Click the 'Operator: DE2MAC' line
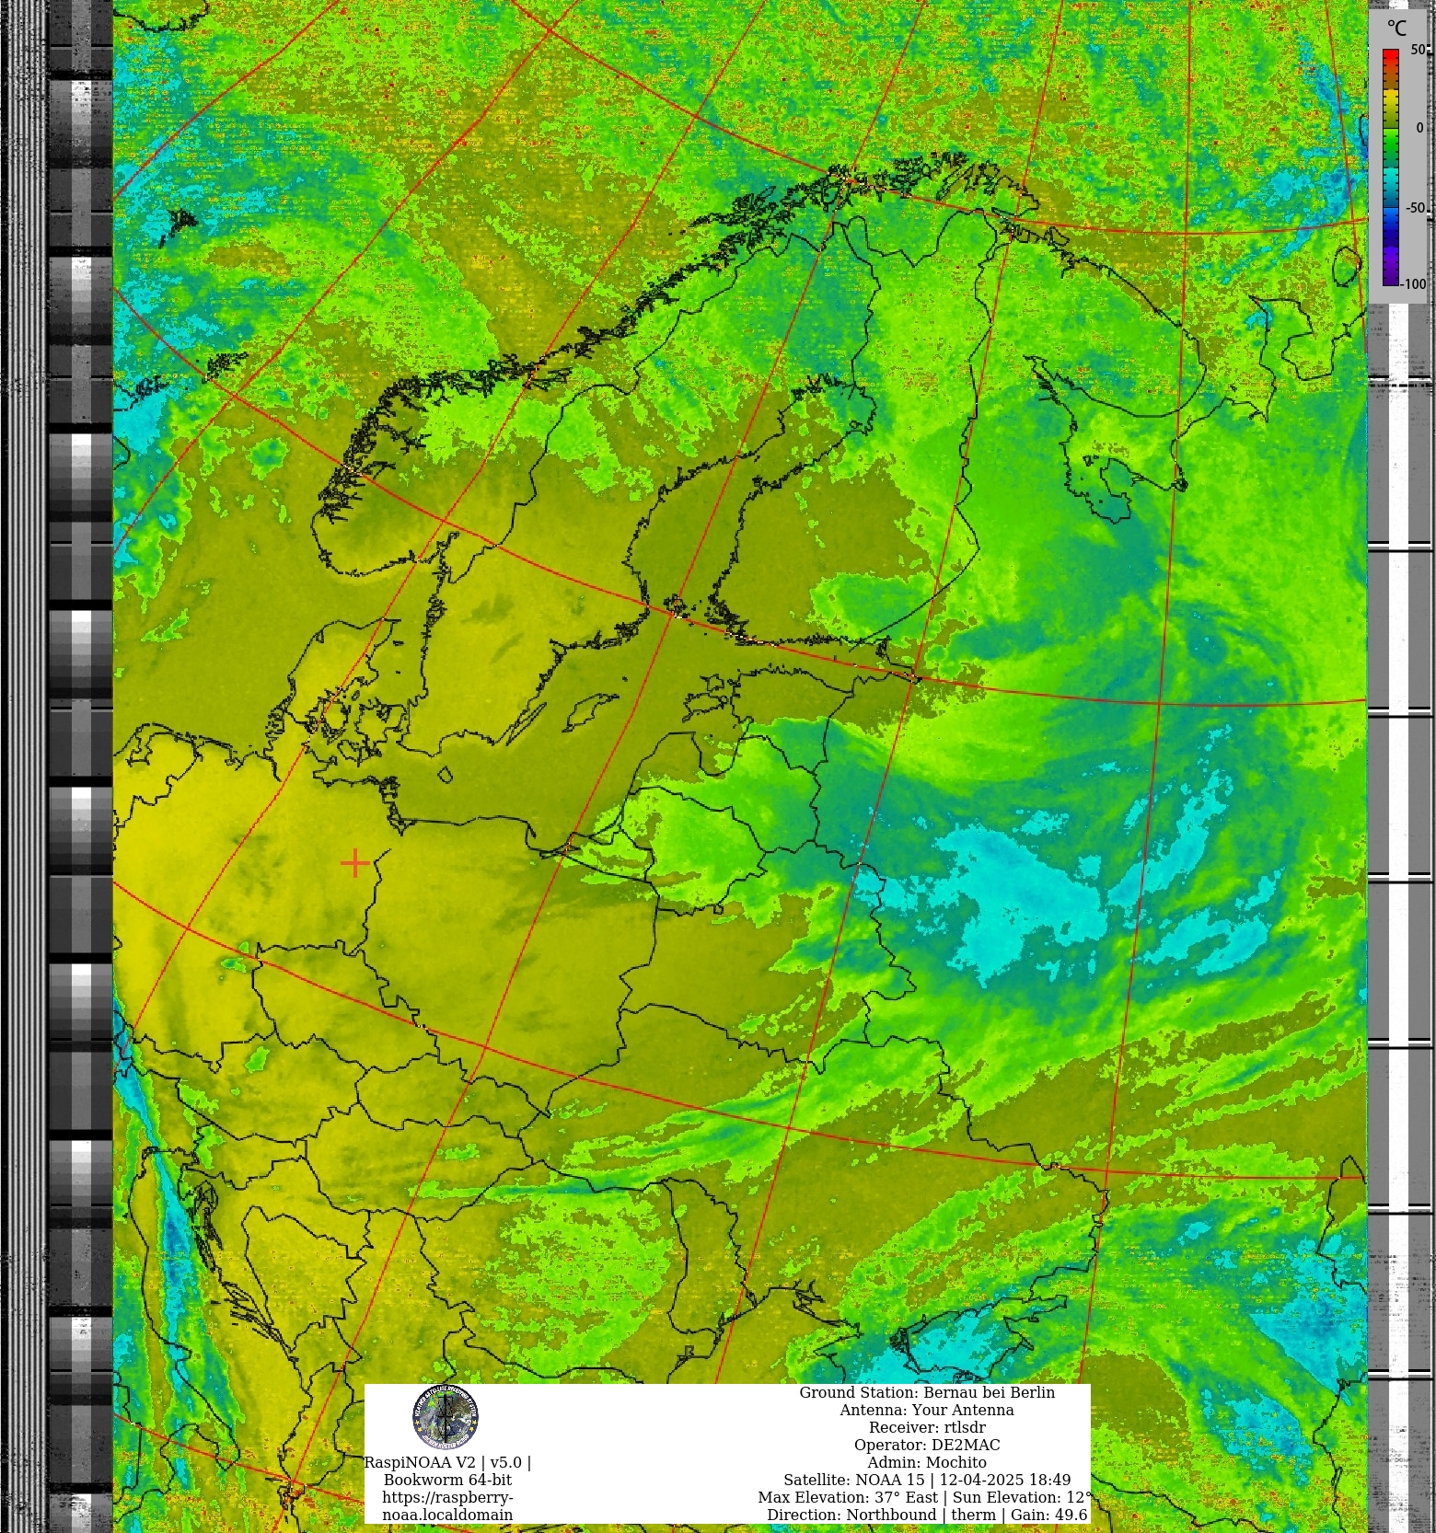1436x1533 pixels. 927,1445
